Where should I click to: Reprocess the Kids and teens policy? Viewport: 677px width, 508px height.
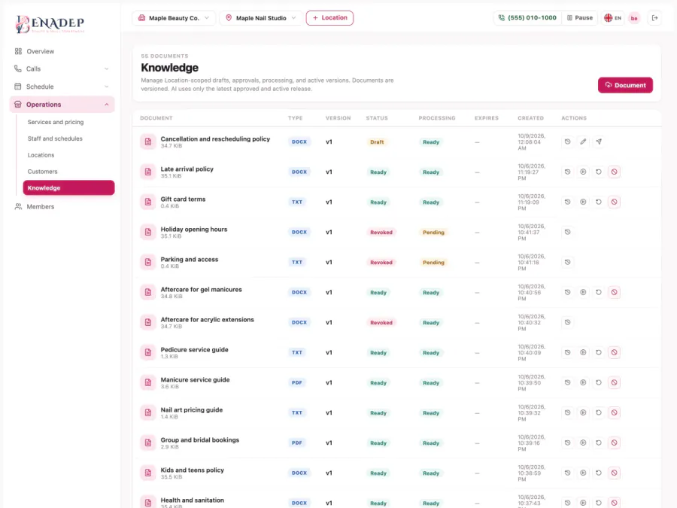[x=599, y=473]
